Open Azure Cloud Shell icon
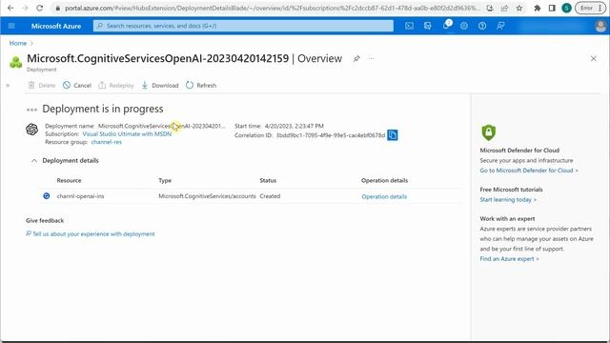Screen dimensions: 610x343 (409, 26)
